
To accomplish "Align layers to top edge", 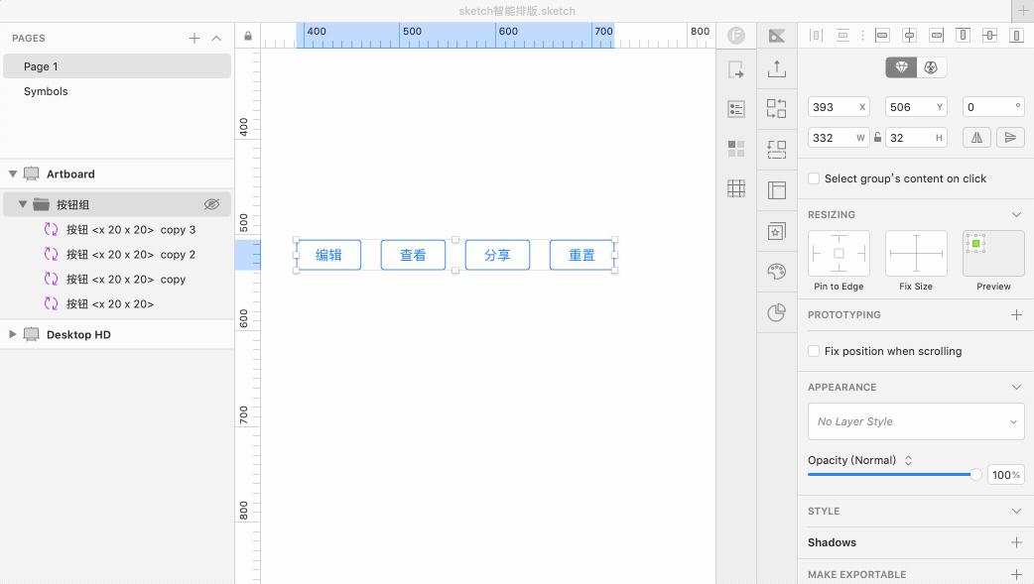I will pos(963,35).
